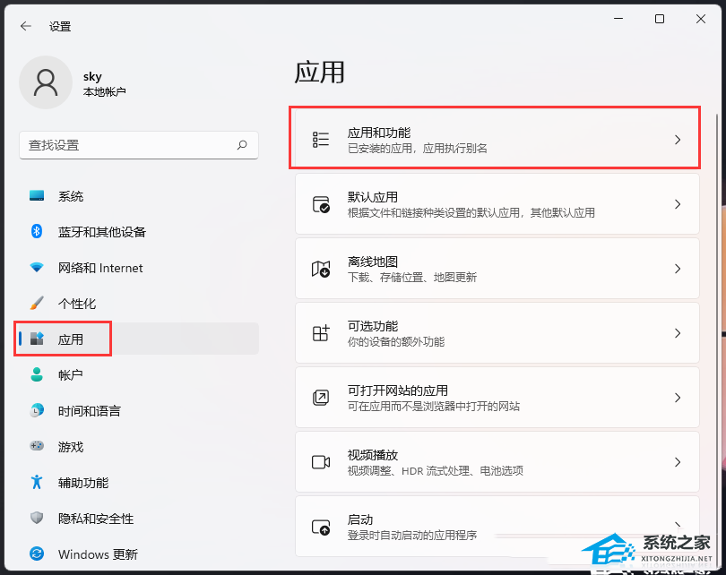Click the Windows 更新 sync icon
This screenshot has width=726, height=575.
coord(37,554)
